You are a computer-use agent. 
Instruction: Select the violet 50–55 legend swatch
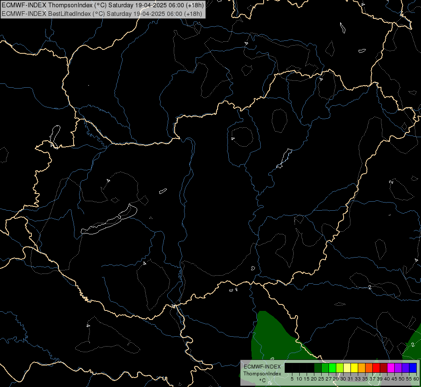pos(406,368)
